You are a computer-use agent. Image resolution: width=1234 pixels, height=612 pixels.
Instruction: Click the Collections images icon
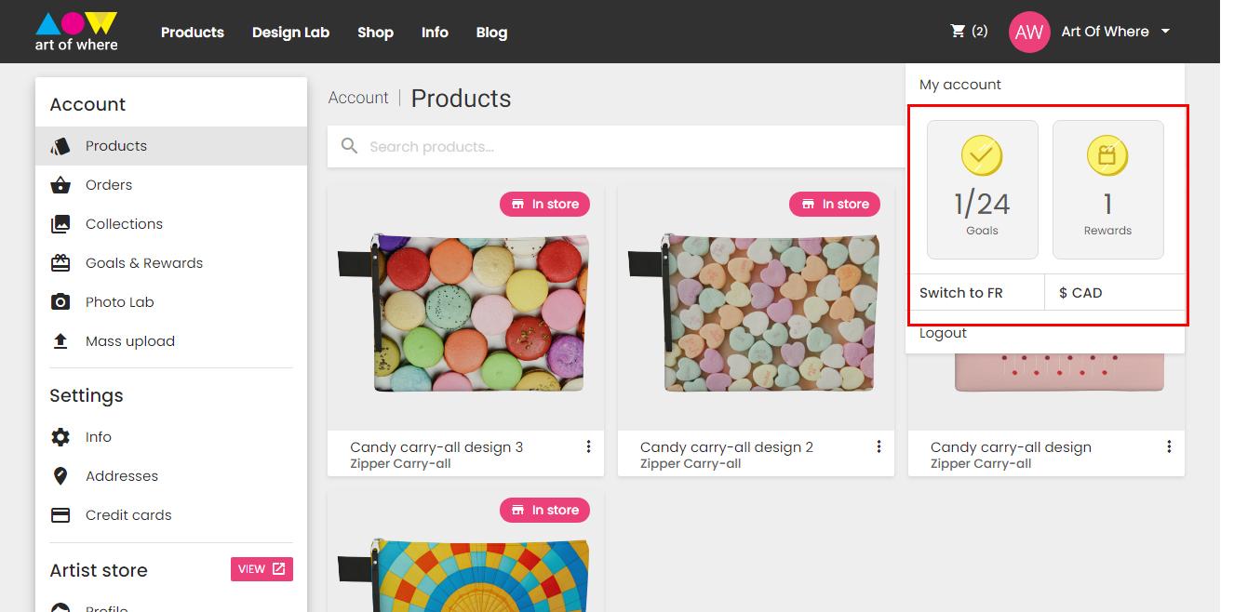coord(60,224)
